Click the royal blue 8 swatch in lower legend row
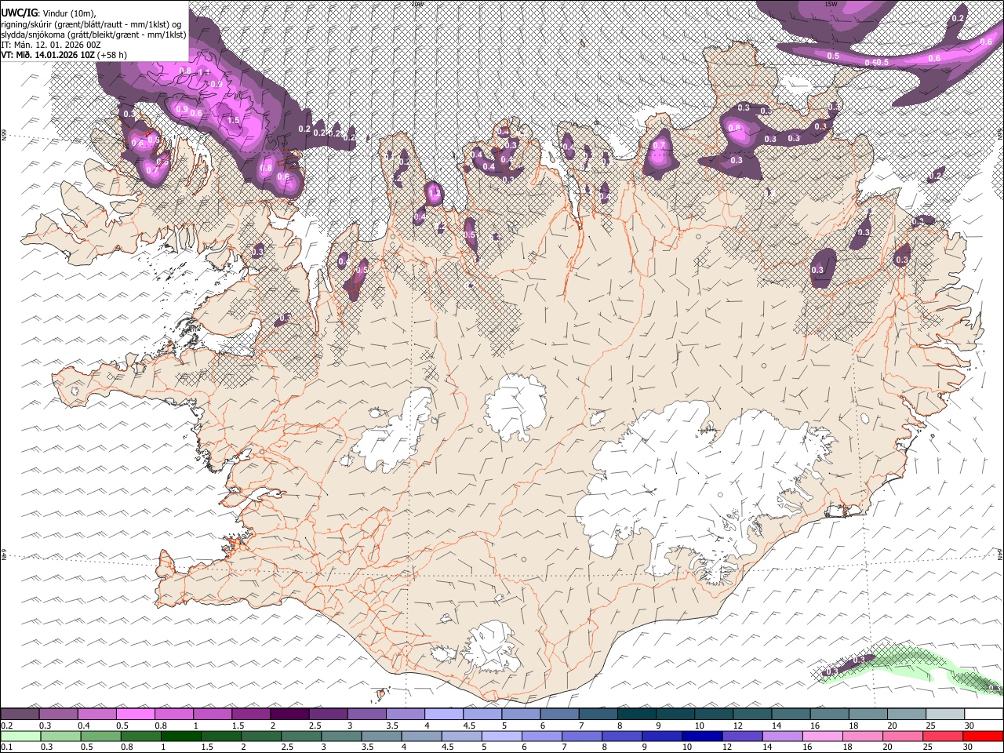 coord(621,737)
